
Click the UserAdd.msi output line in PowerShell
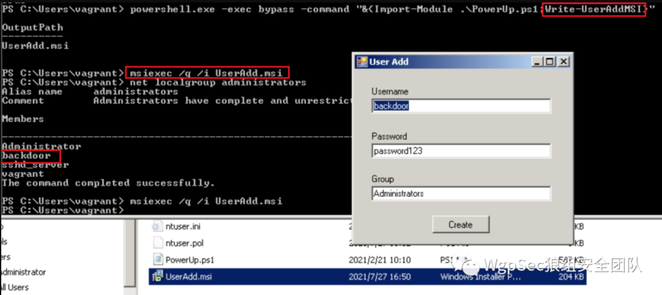35,46
